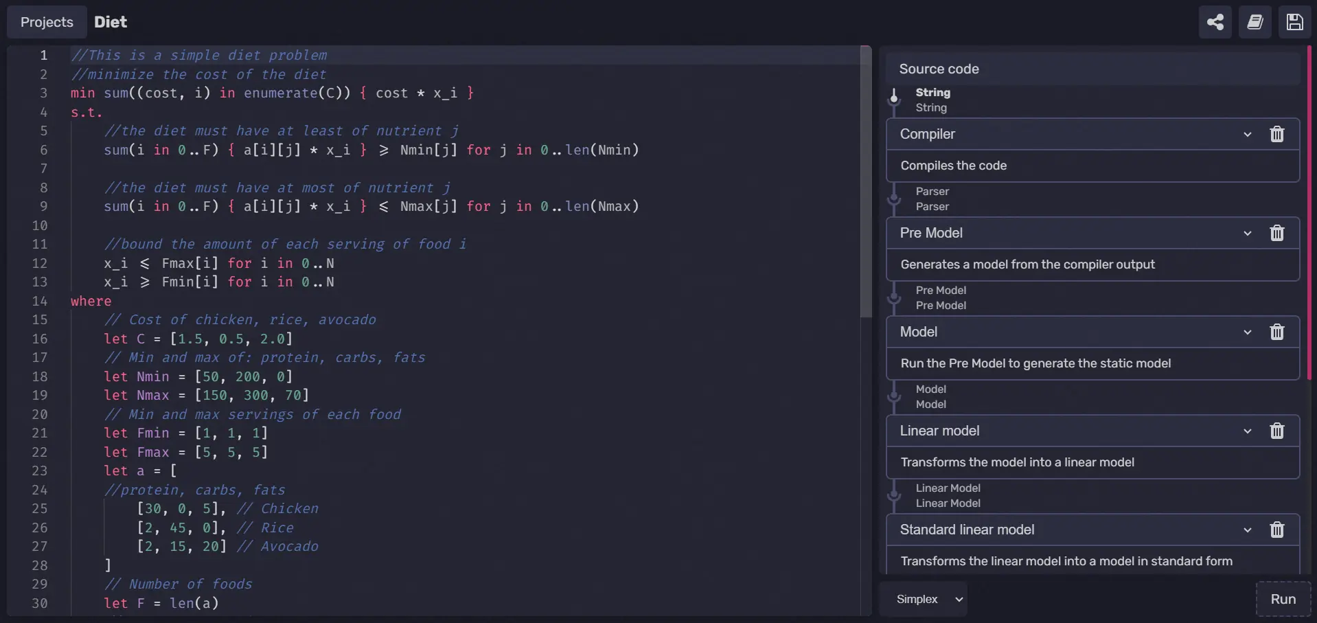Image resolution: width=1317 pixels, height=623 pixels.
Task: Click the save icon at top right
Action: [1295, 22]
